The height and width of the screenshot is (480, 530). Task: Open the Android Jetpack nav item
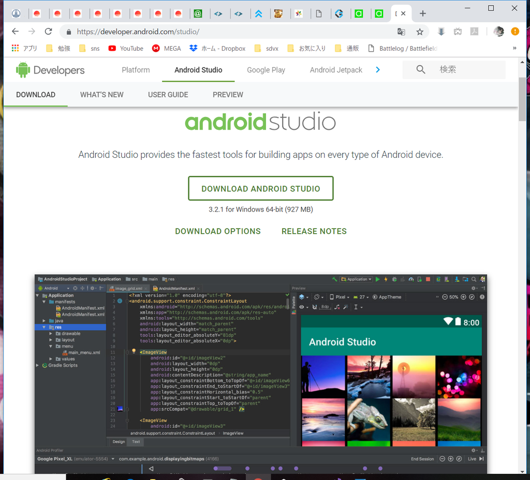336,70
